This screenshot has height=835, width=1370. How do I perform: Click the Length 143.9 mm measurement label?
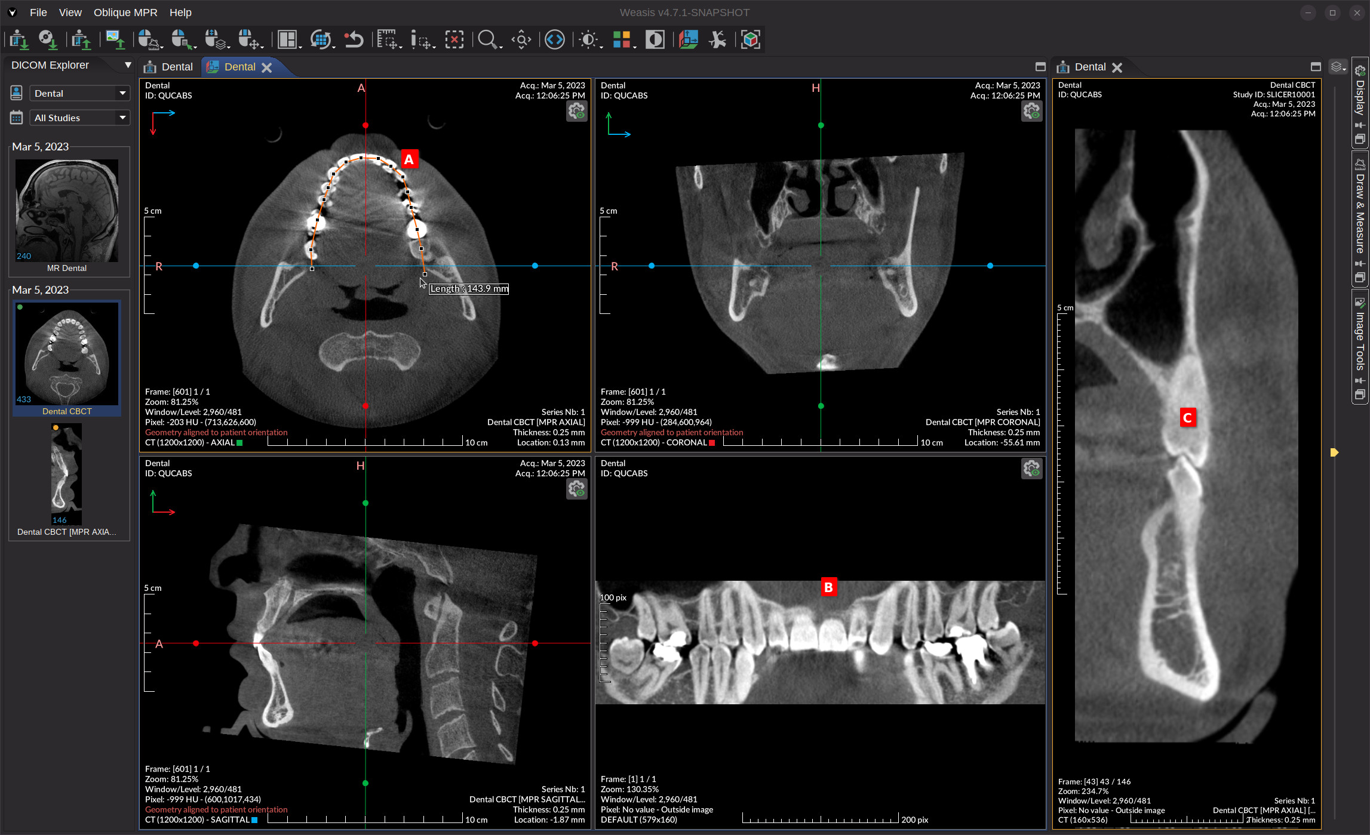tap(469, 289)
